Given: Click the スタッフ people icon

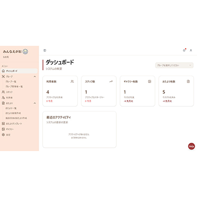Looking at the screenshot, I should [x=3, y=92].
